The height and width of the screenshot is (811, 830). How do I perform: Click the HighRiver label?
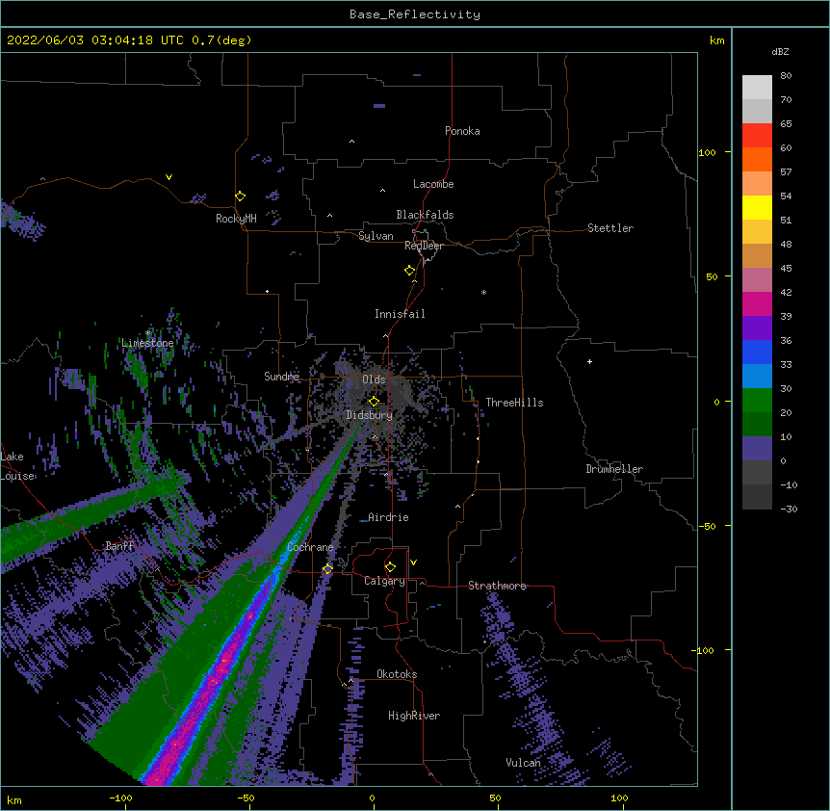tap(414, 716)
